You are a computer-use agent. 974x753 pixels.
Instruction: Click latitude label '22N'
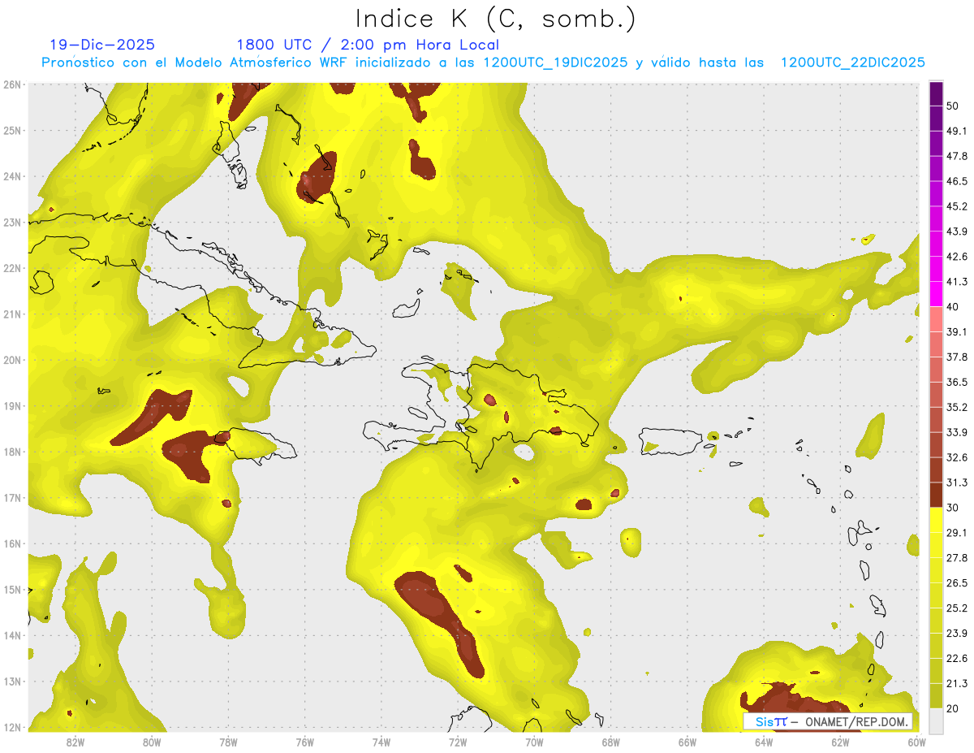click(11, 268)
